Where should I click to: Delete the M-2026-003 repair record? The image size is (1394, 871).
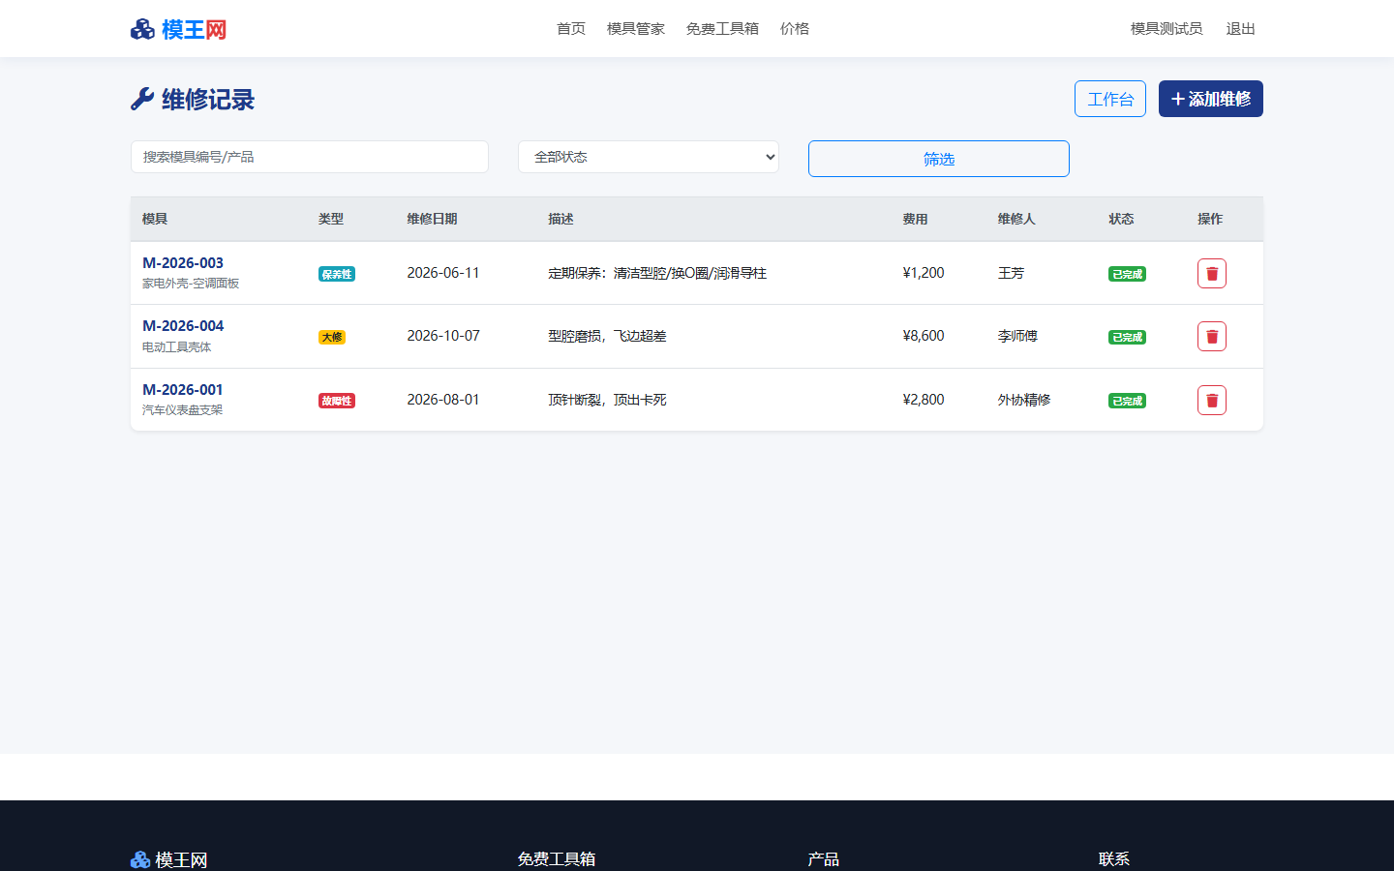point(1211,273)
